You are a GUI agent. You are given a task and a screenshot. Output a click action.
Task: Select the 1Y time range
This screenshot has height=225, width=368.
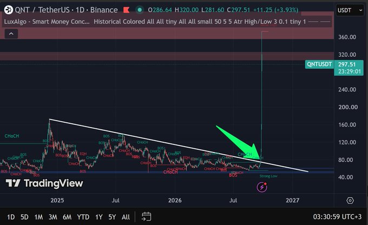point(99,217)
